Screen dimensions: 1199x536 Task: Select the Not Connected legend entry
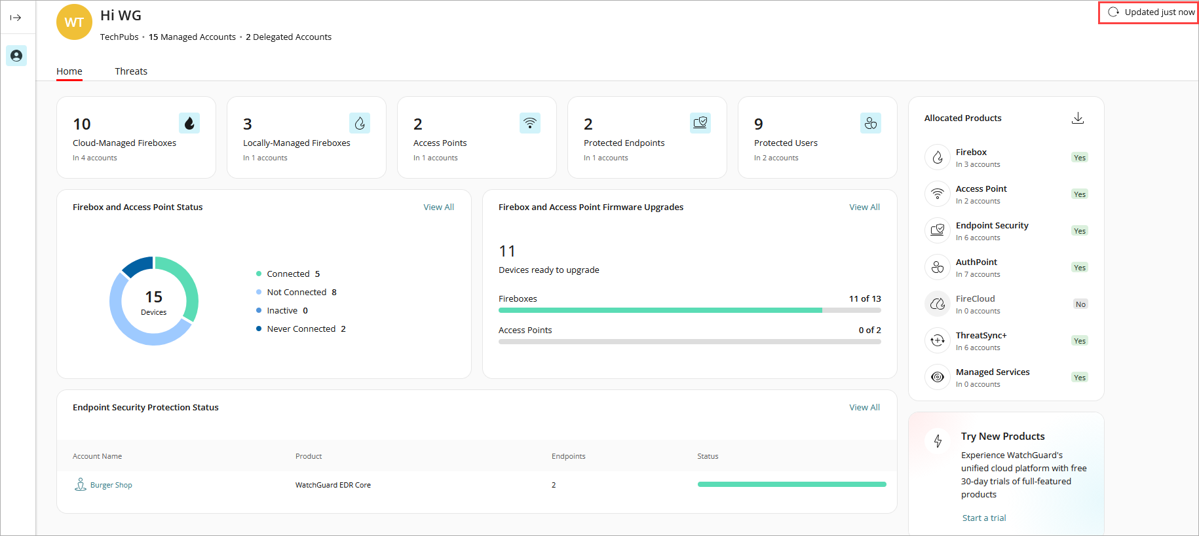296,292
